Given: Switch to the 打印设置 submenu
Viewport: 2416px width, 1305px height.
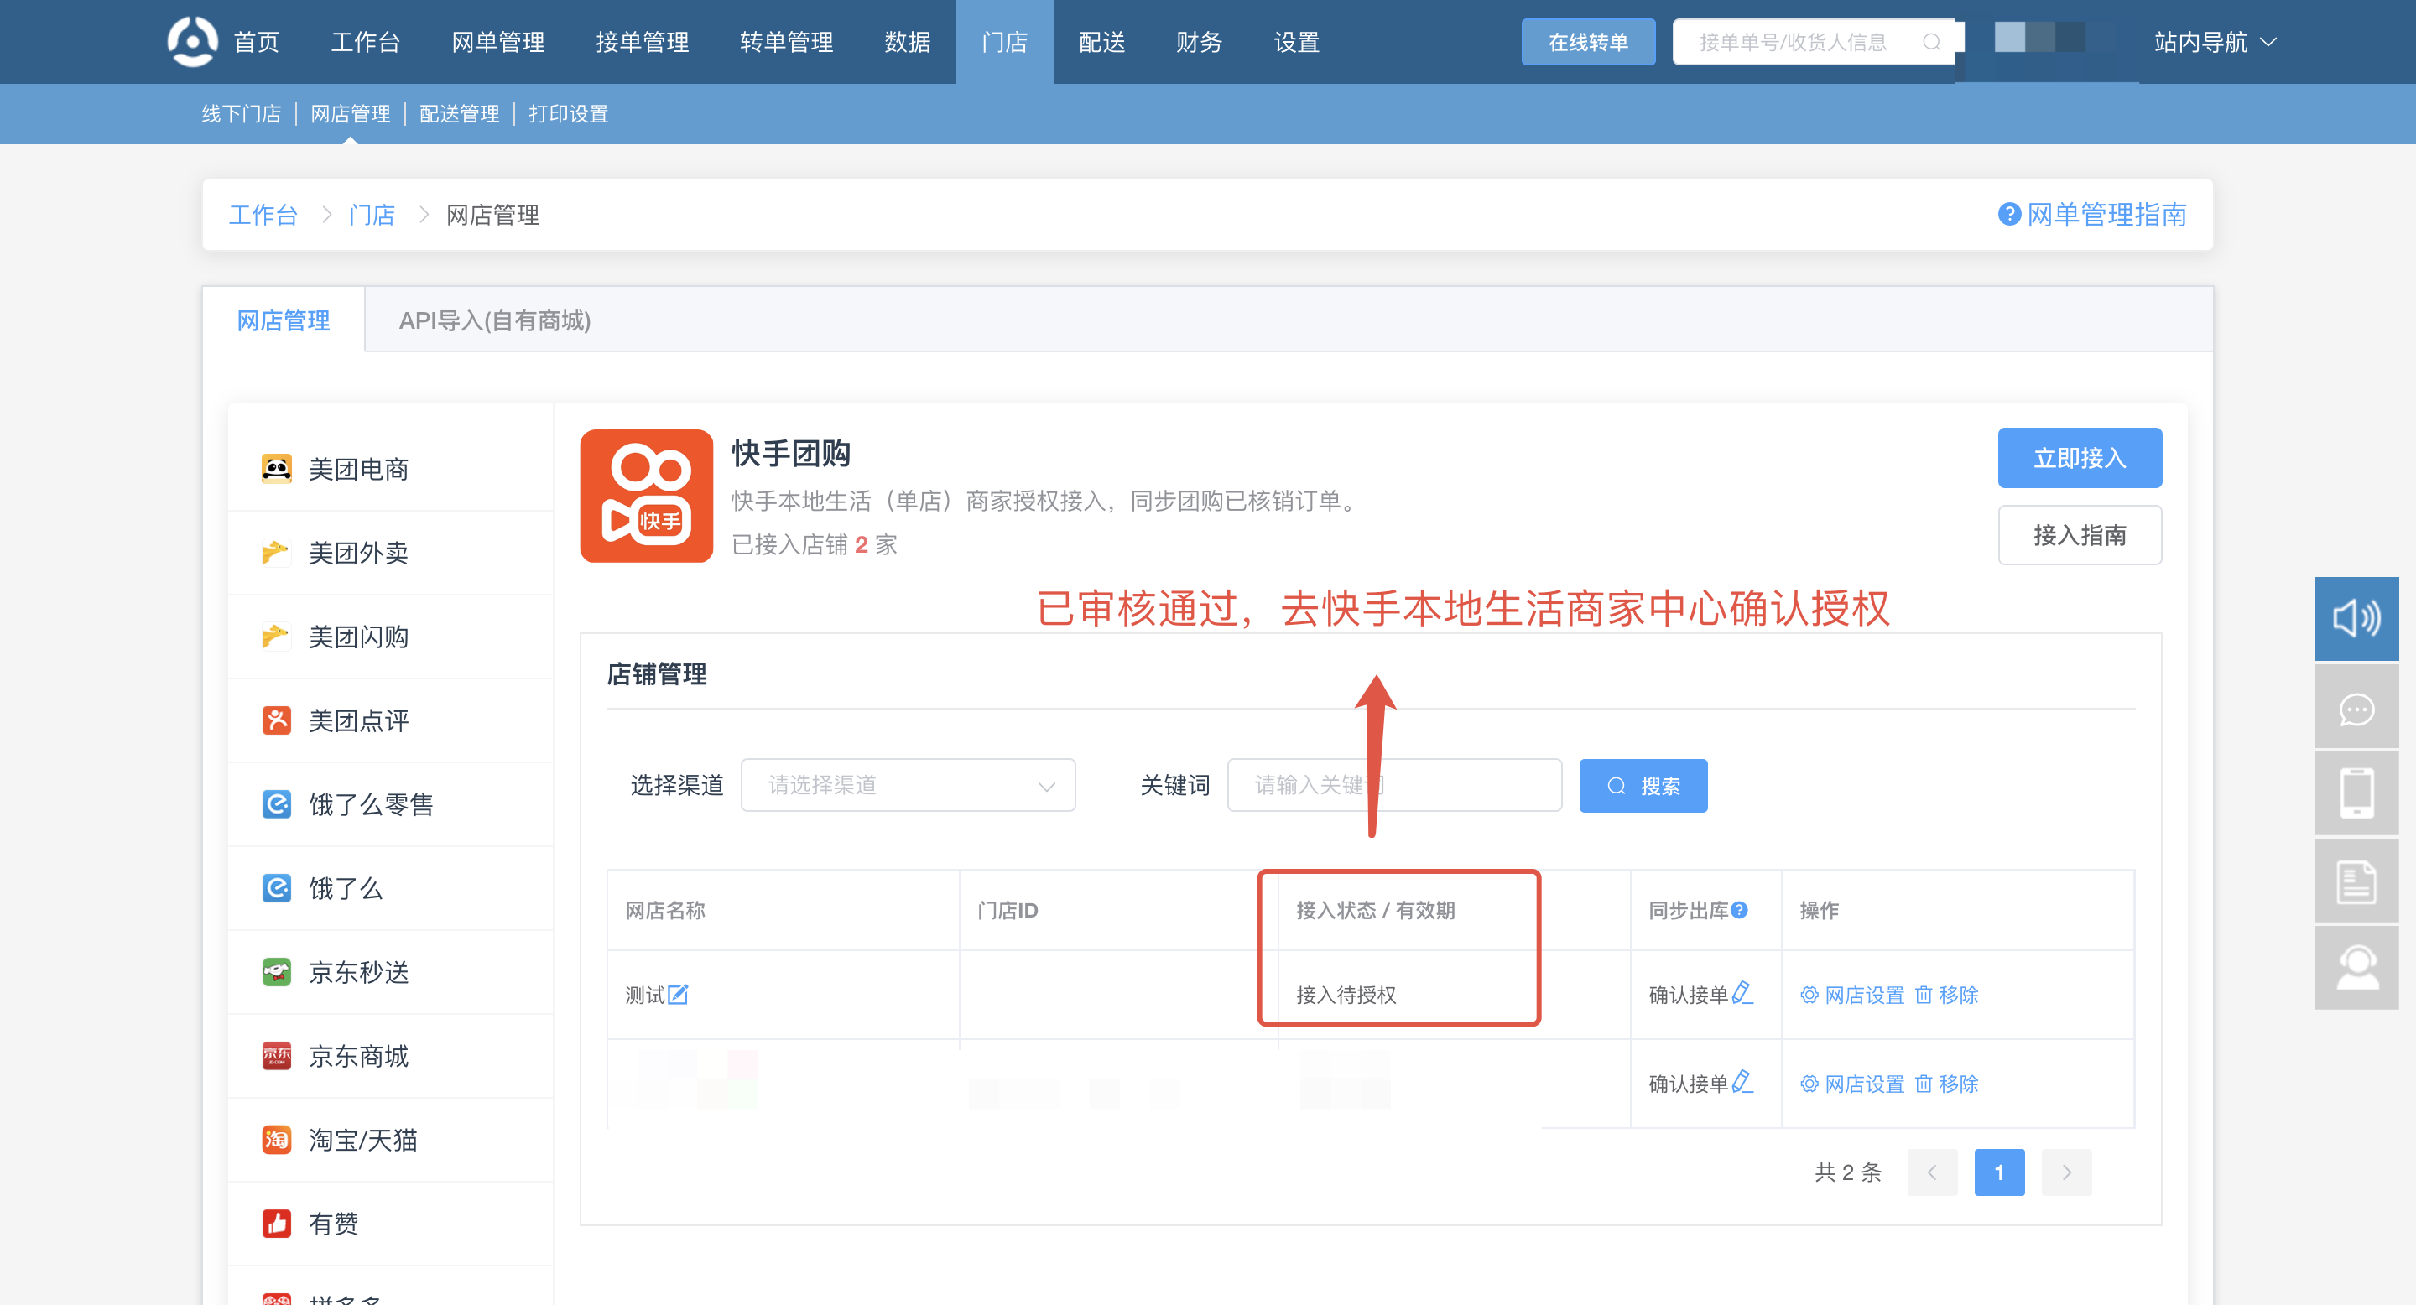Looking at the screenshot, I should point(567,113).
